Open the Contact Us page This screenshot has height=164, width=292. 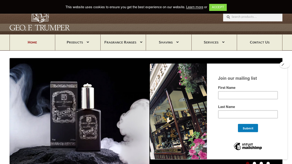(260, 42)
